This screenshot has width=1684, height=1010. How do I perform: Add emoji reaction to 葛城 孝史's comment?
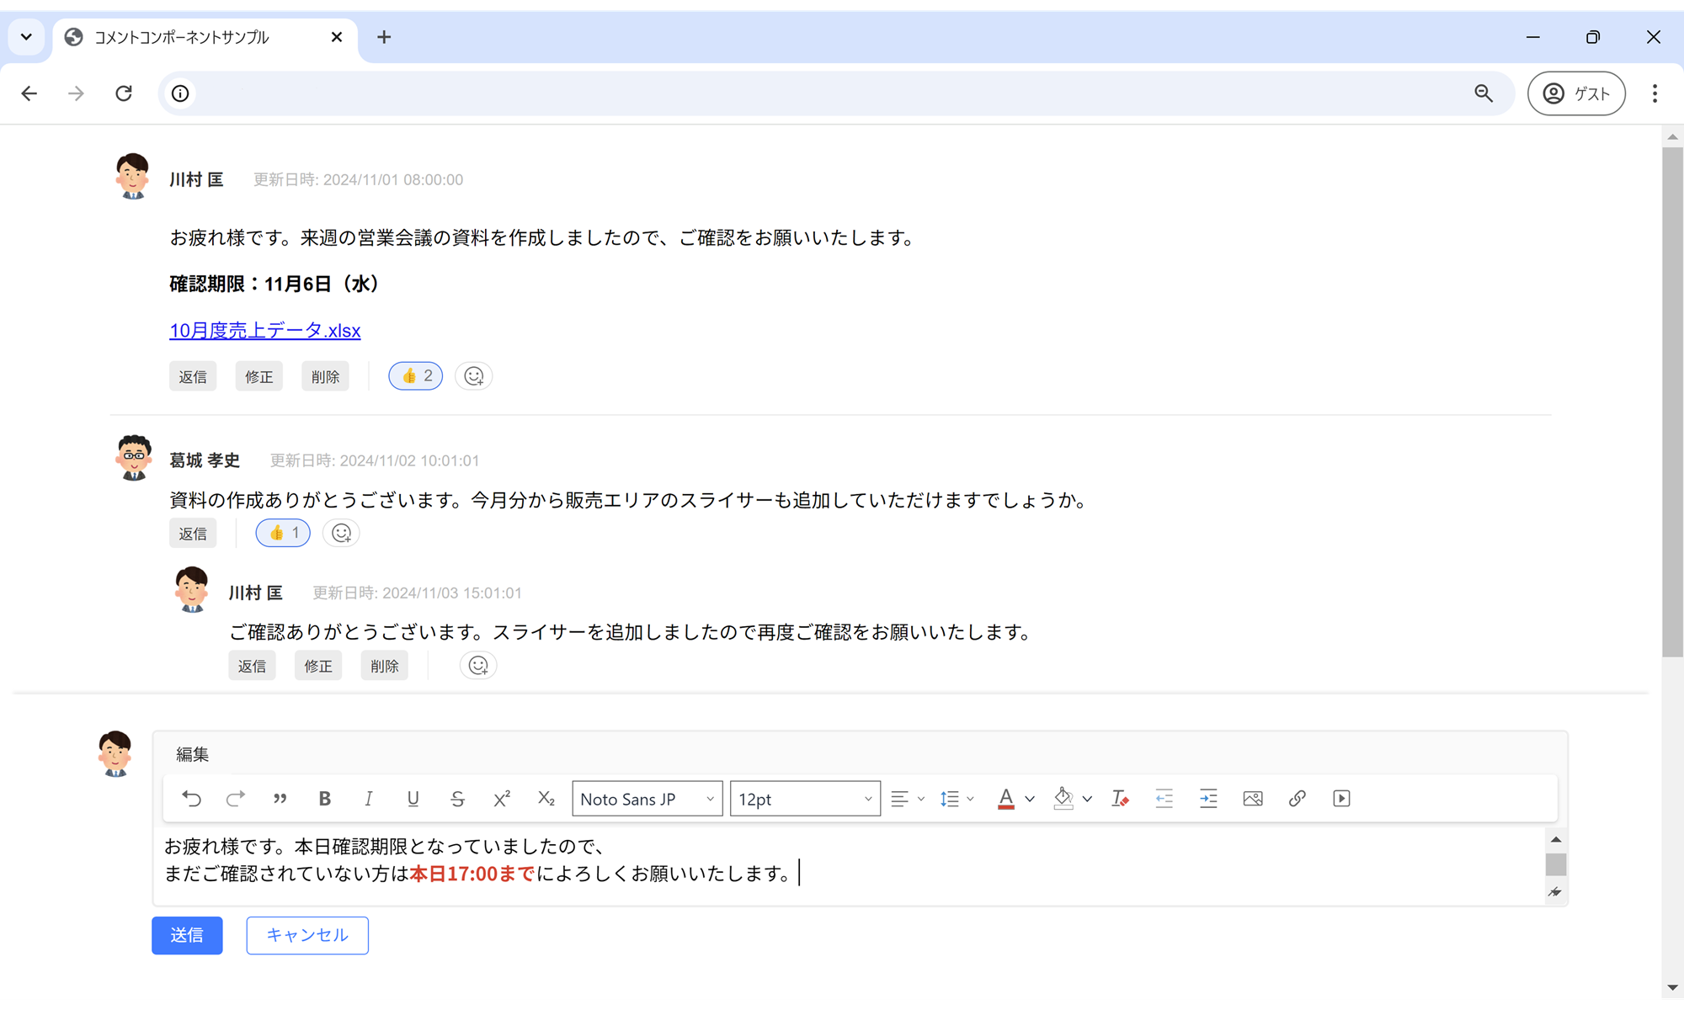pyautogui.click(x=341, y=533)
